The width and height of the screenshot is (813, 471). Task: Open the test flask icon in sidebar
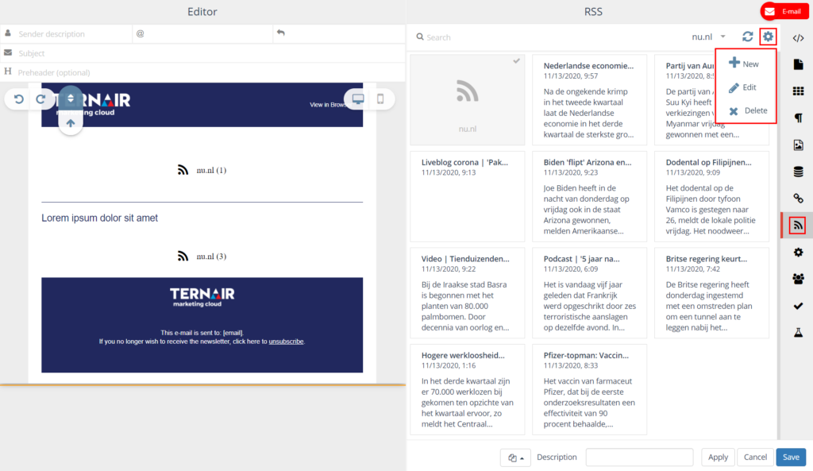pos(798,333)
